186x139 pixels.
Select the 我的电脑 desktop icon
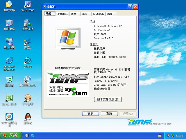pos(9,25)
